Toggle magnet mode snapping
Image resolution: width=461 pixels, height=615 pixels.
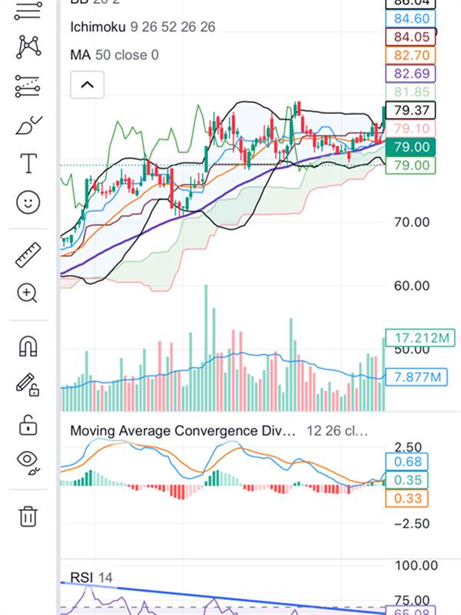pyautogui.click(x=28, y=347)
